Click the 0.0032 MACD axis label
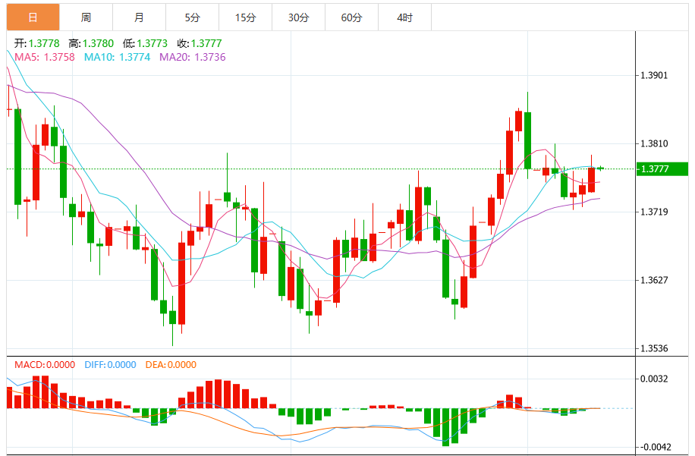The height and width of the screenshot is (456, 695). 654,379
